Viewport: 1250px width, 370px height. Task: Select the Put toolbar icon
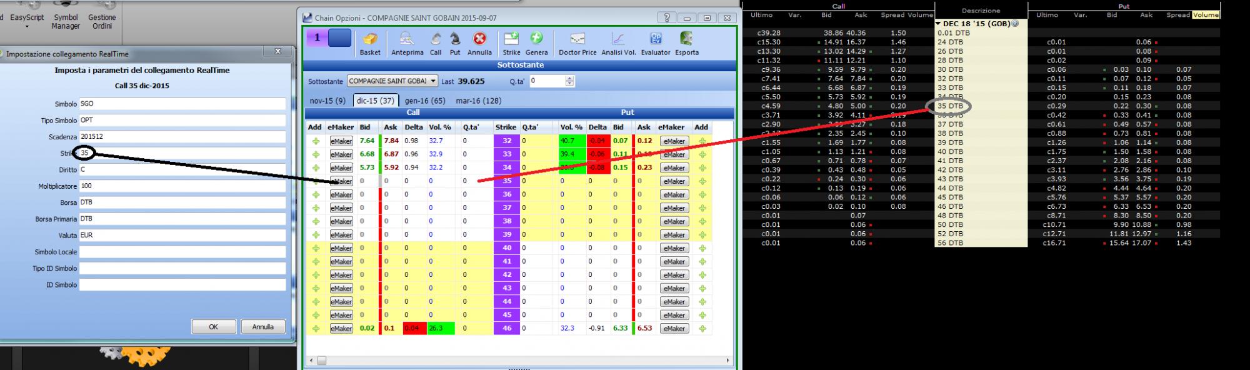pyautogui.click(x=455, y=44)
